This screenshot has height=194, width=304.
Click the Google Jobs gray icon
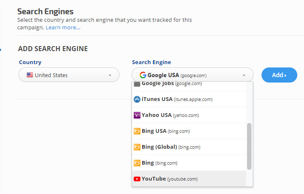137,84
